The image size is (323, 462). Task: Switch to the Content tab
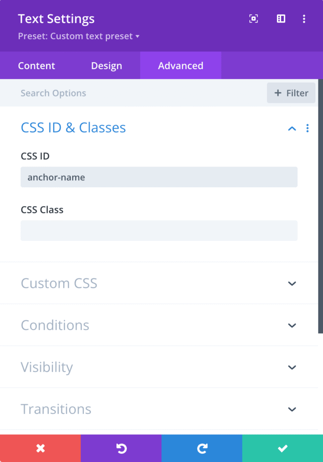click(x=37, y=65)
